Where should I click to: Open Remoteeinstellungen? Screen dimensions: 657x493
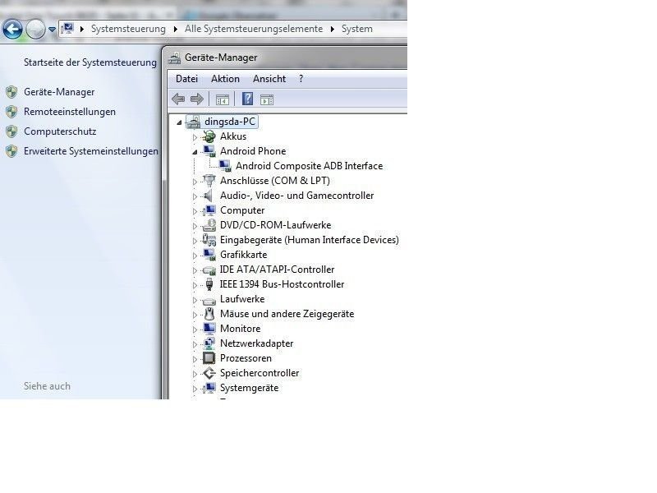70,112
